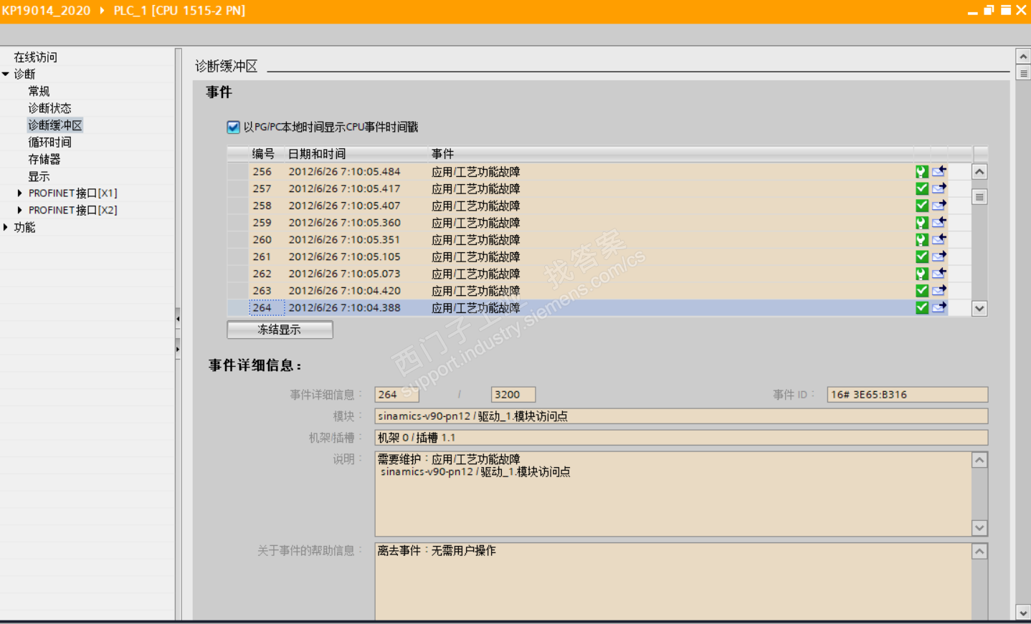This screenshot has height=624, width=1031.
Task: Click the outgoing event envelope icon in row 257
Action: coord(939,188)
